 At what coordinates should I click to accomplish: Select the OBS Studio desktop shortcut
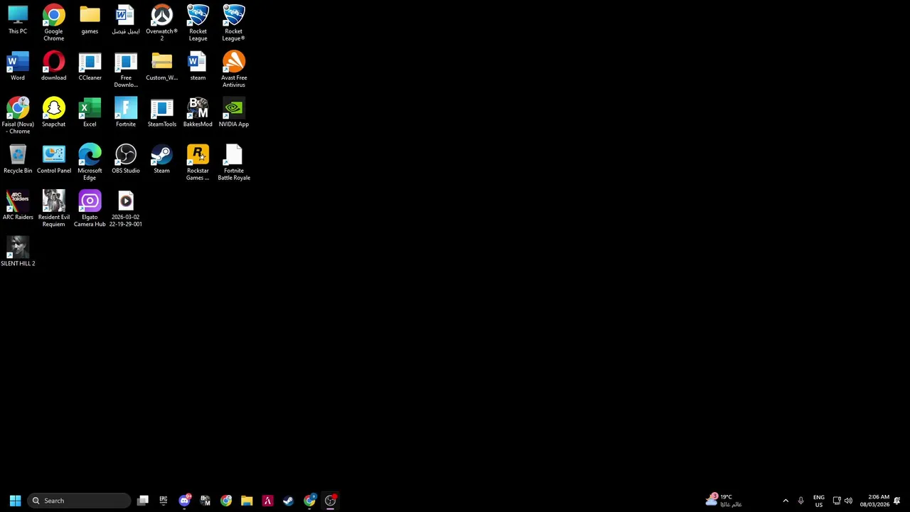click(x=126, y=159)
